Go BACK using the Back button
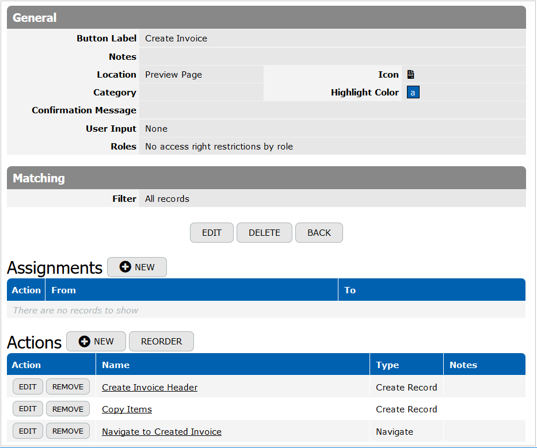 319,233
